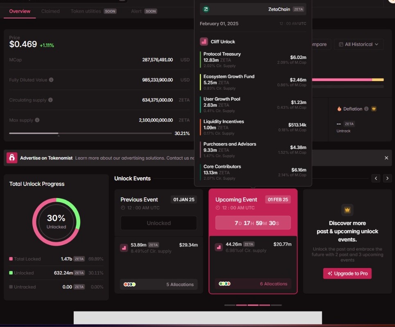Select the Unlocked green legend swatch
395x327 pixels.
11,273
